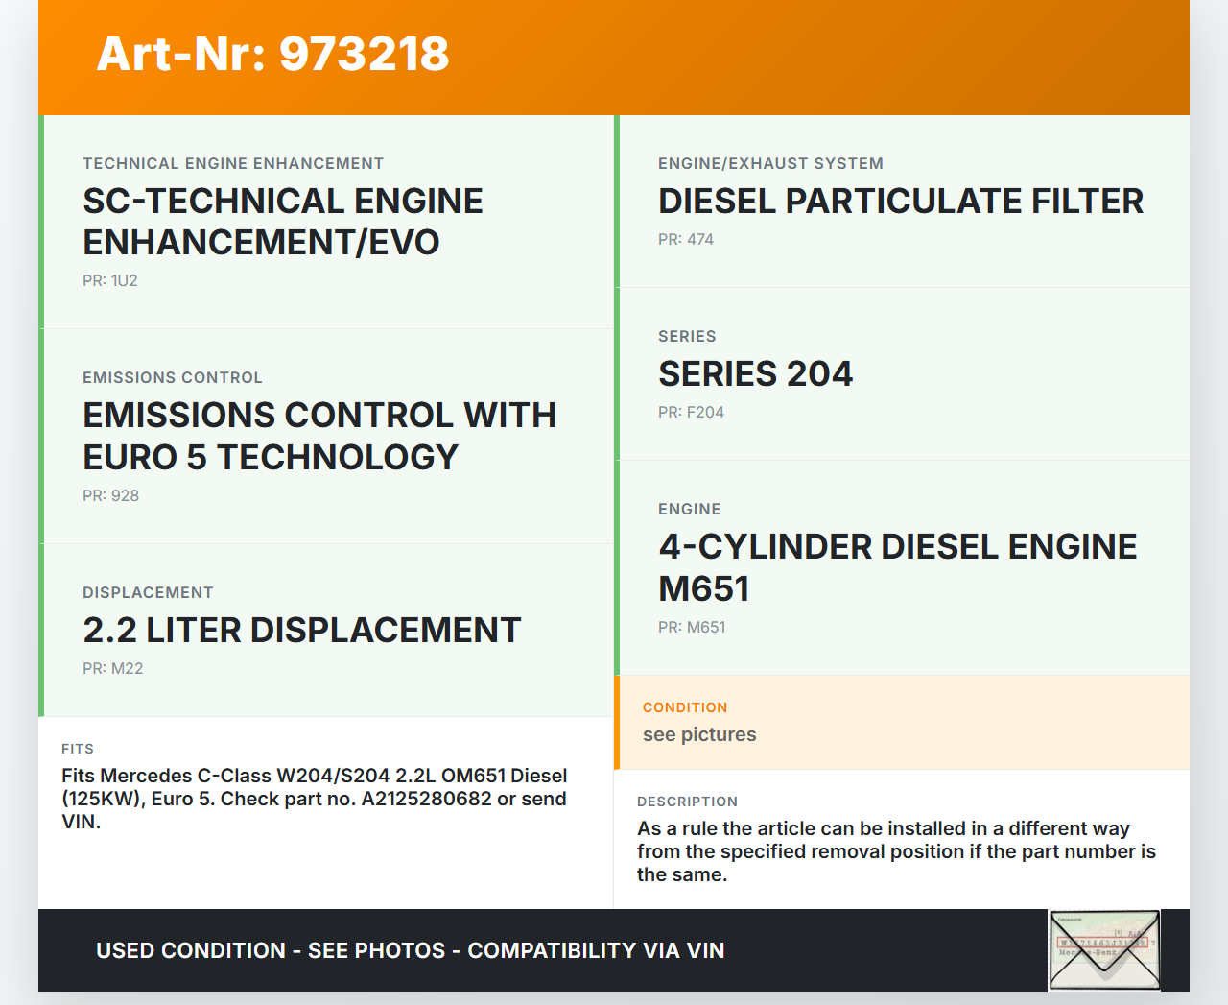Click the PR: 1U2 code label
Image resolution: width=1228 pixels, height=1005 pixels.
[110, 281]
